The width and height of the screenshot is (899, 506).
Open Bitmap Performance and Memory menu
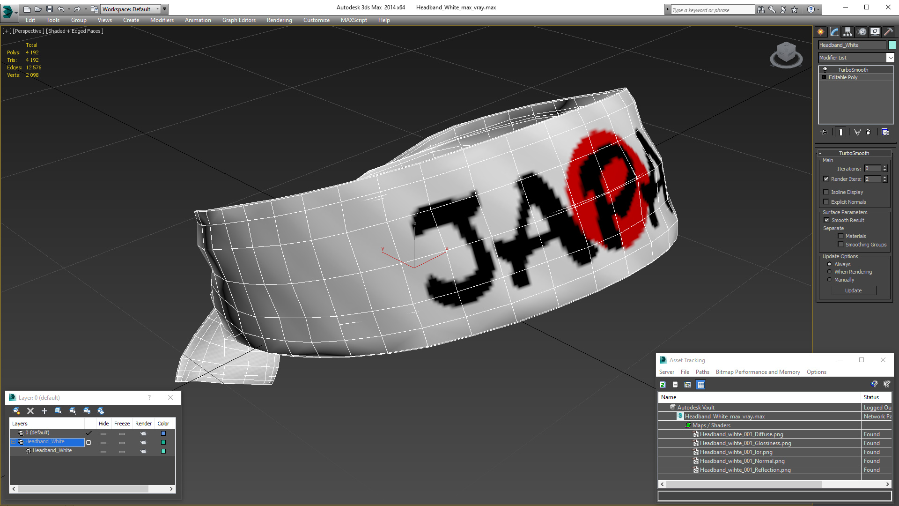click(x=758, y=372)
